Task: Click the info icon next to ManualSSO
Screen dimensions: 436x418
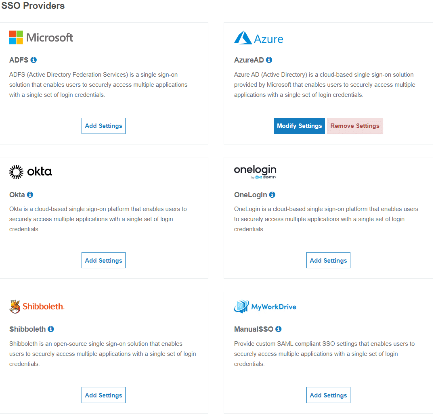Action: point(279,329)
